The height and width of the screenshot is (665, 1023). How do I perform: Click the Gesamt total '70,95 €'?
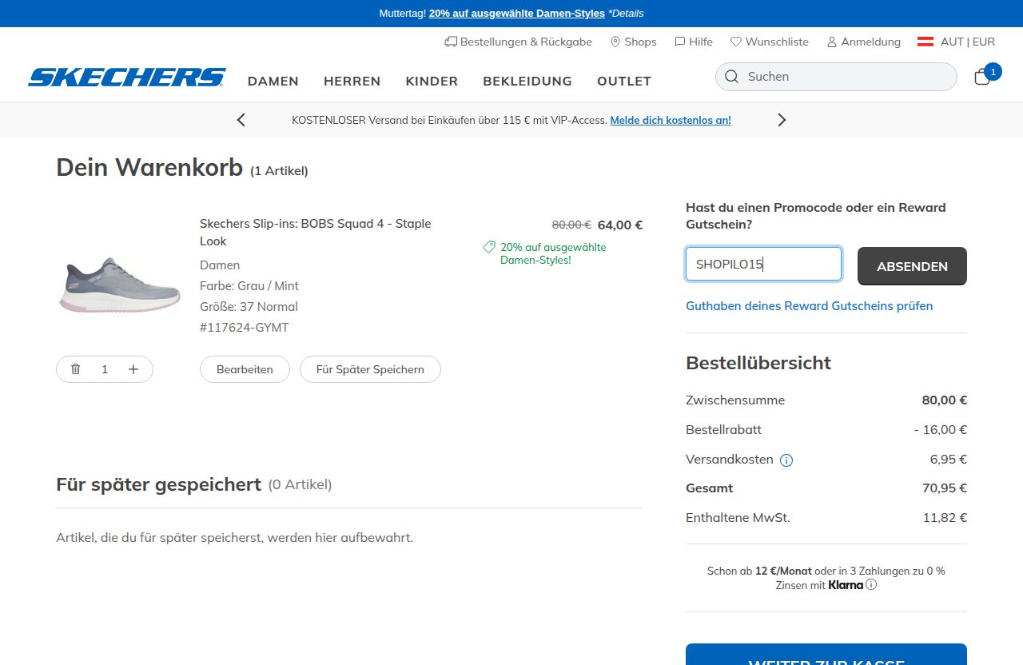pos(945,488)
